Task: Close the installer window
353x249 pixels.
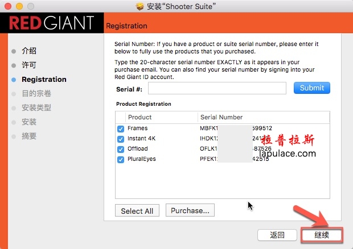Action: pyautogui.click(x=8, y=6)
